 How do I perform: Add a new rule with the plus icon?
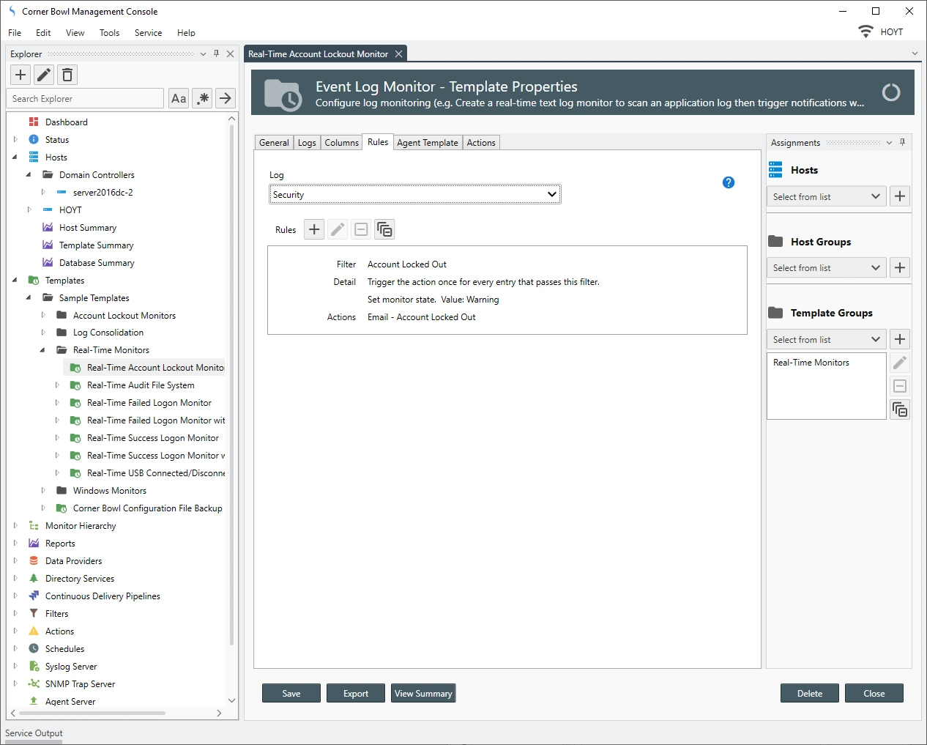(314, 229)
